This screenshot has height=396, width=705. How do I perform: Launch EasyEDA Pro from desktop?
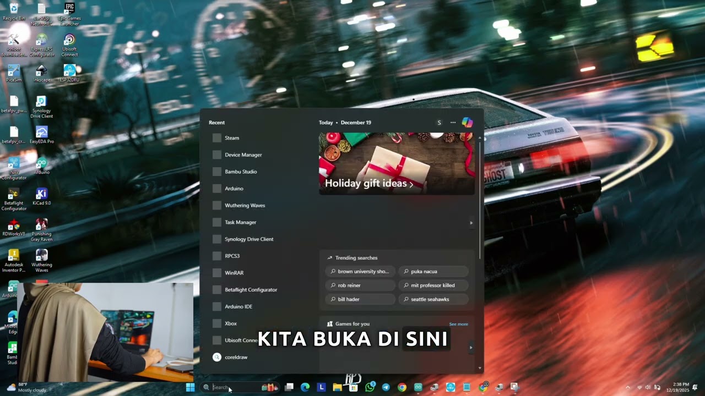(42, 135)
